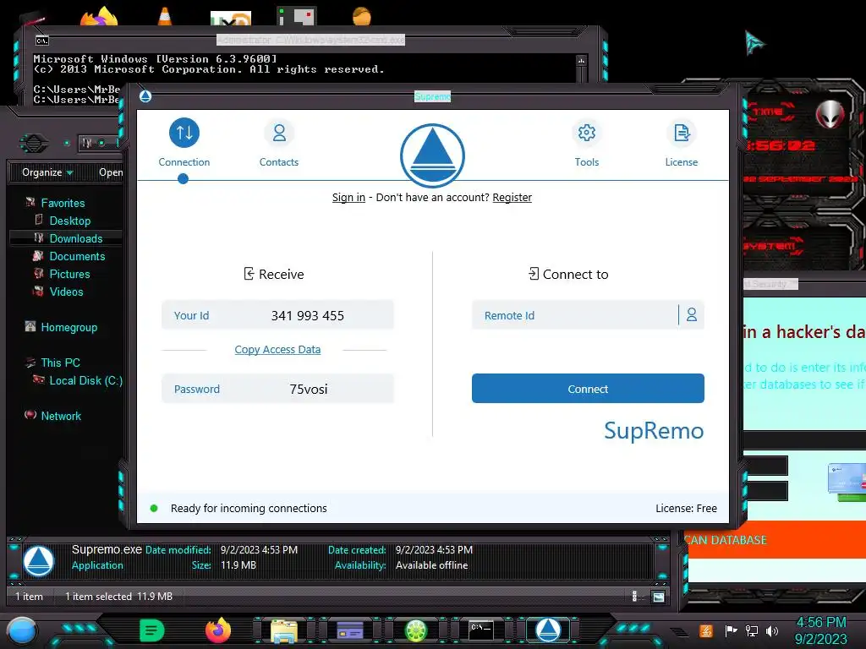The image size is (866, 649).
Task: Click the large Supremo triangle logo
Action: pyautogui.click(x=432, y=155)
